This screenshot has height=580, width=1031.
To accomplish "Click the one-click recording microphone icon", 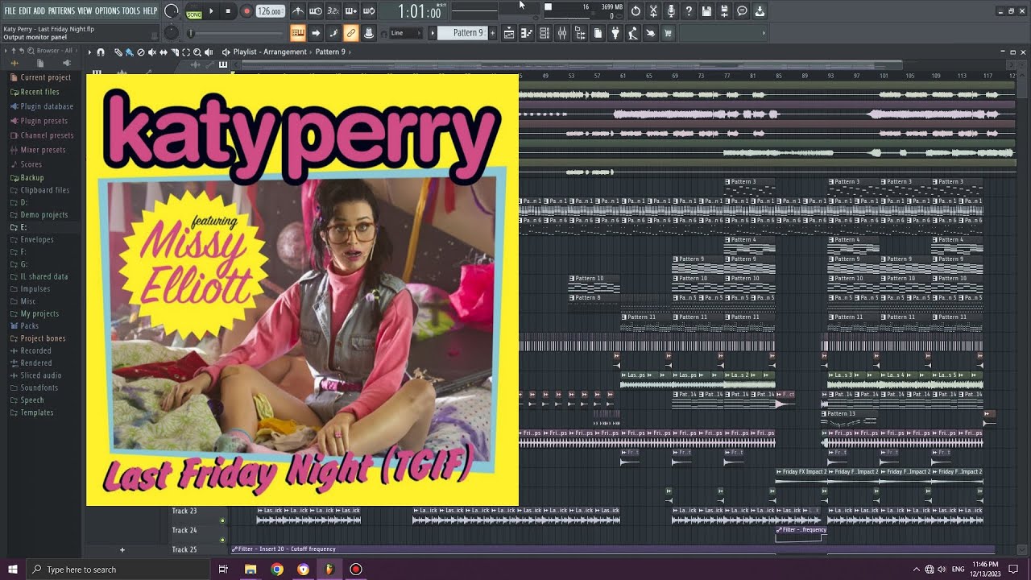I will 671,11.
